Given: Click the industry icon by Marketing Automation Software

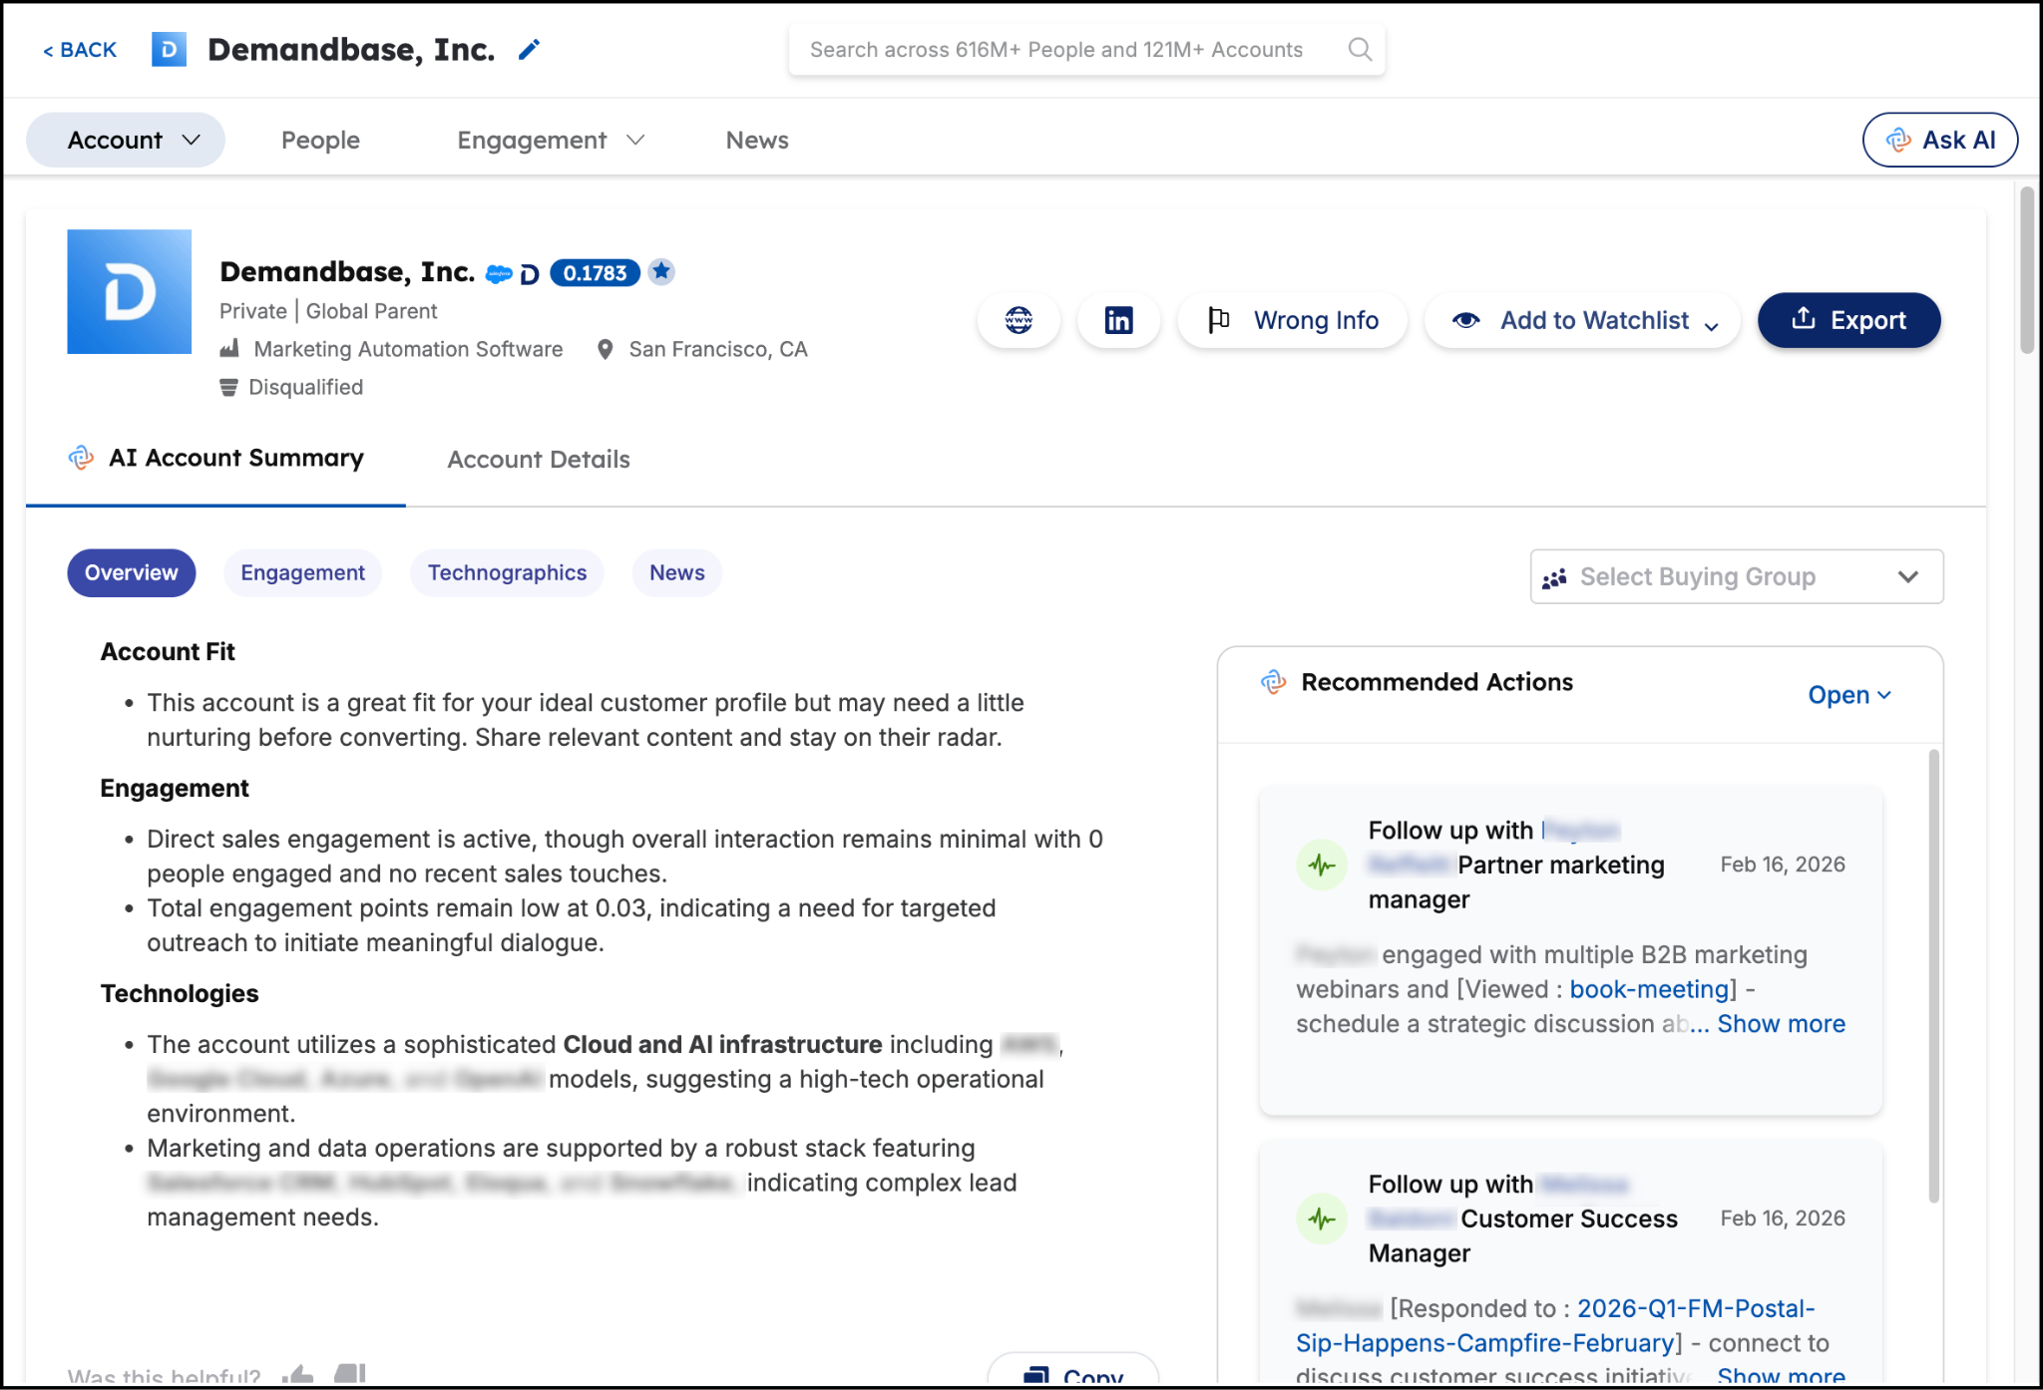Looking at the screenshot, I should tap(229, 348).
